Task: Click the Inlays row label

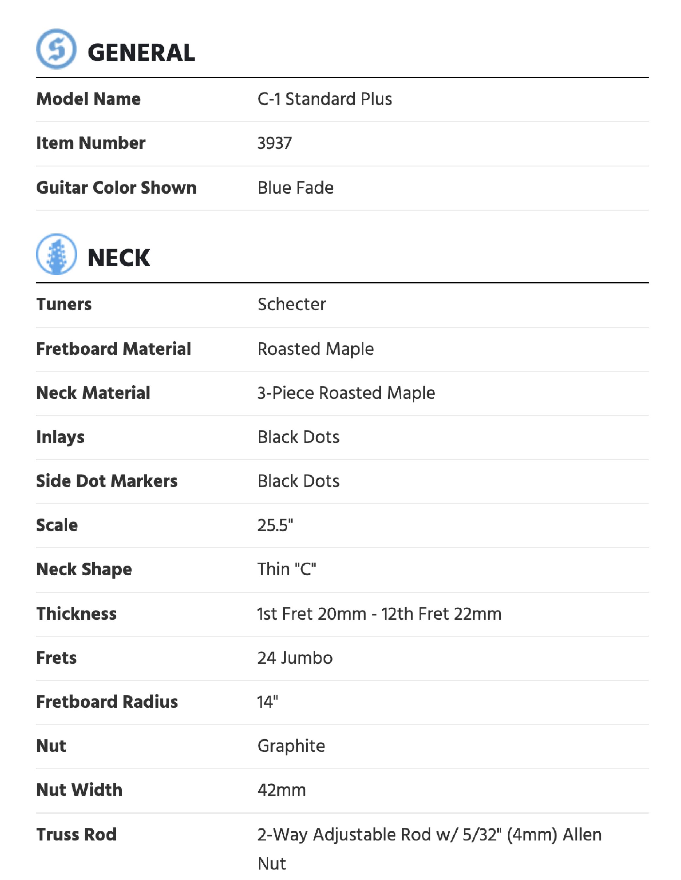Action: tap(60, 437)
